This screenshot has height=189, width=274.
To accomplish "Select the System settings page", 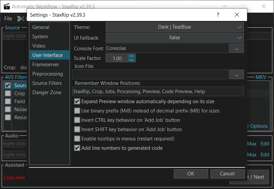I will point(49,37).
